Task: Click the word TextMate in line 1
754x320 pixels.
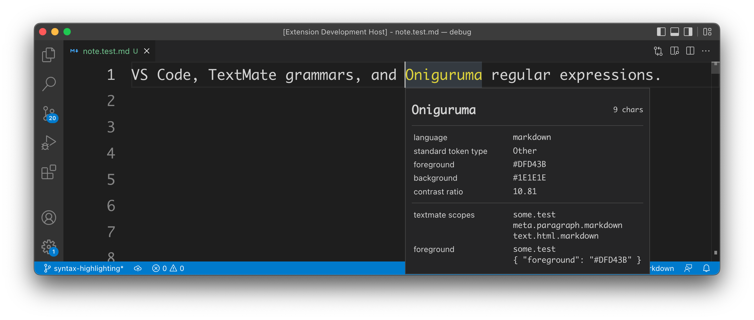Action: (x=242, y=75)
